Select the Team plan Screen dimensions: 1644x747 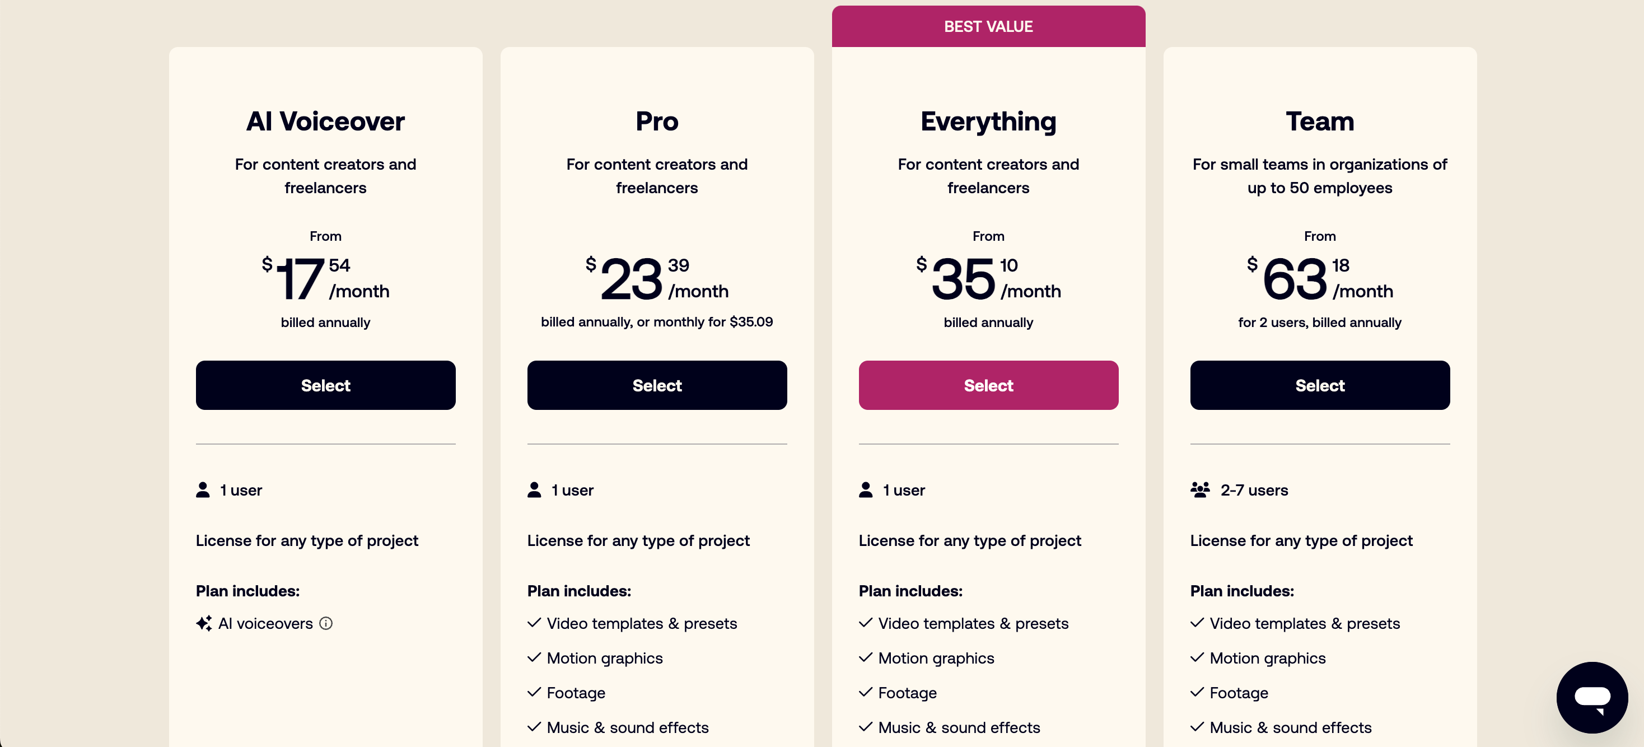click(x=1320, y=385)
